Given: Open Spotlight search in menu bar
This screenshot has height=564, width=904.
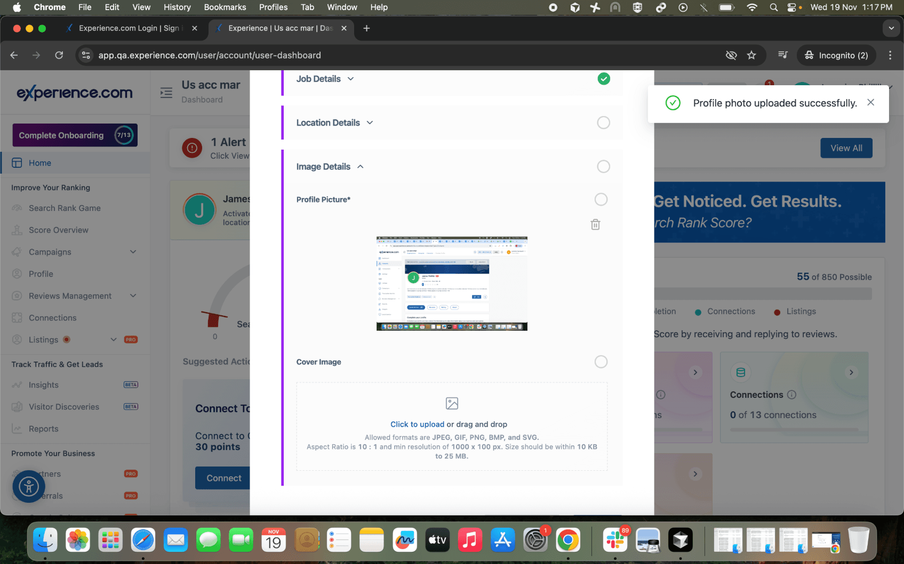Looking at the screenshot, I should click(774, 7).
